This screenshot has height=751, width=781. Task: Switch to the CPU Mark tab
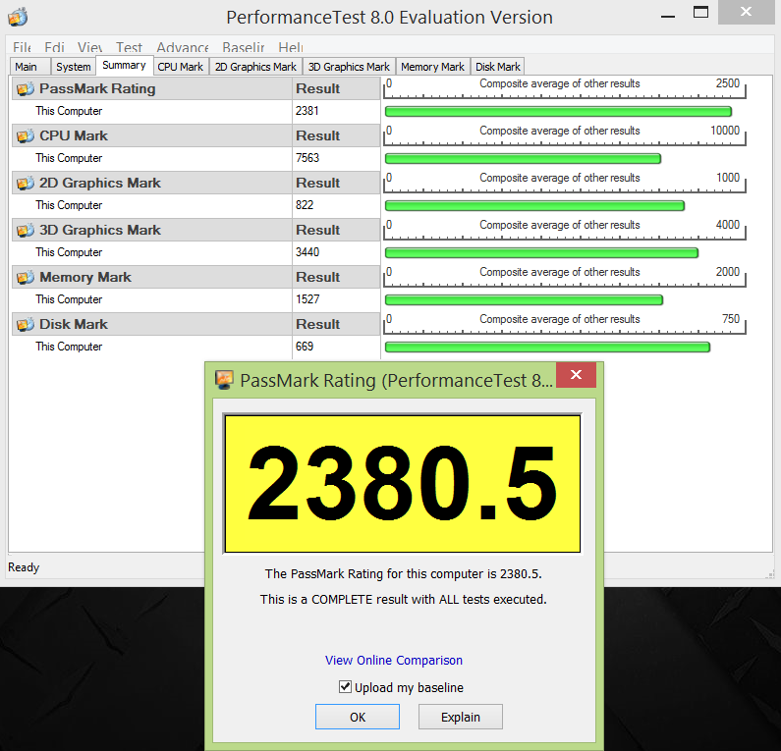point(181,67)
